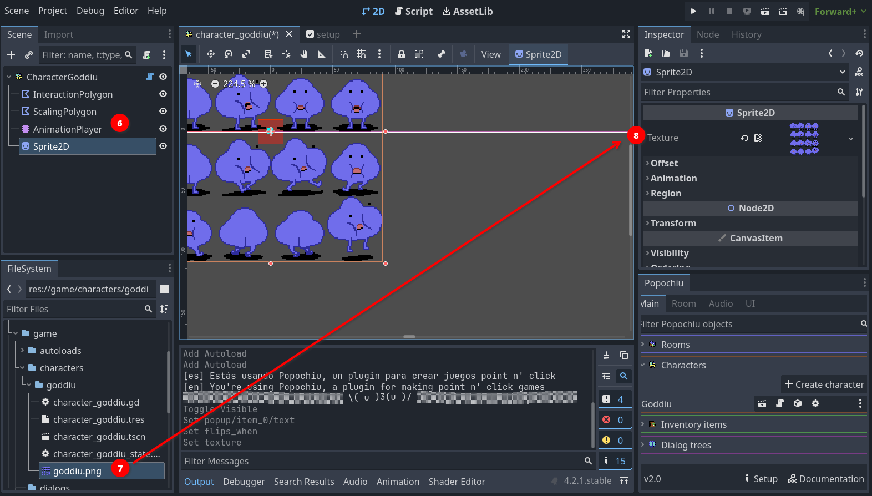The image size is (872, 496).
Task: Open the AssetLib workspace
Action: tap(467, 11)
